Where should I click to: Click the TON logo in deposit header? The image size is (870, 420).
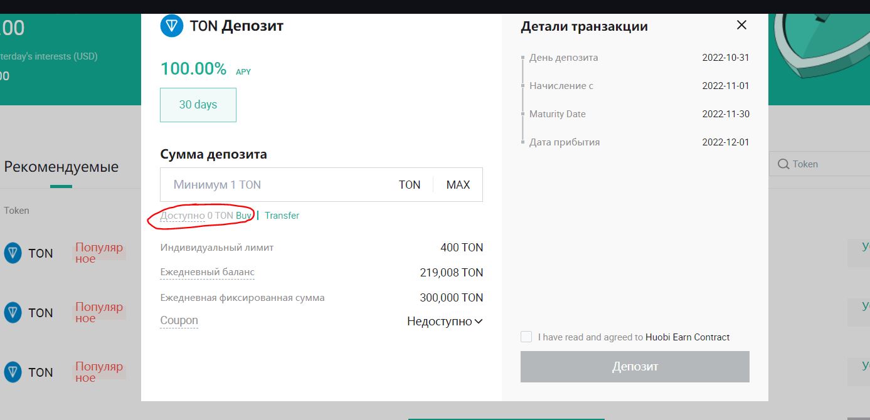[171, 26]
